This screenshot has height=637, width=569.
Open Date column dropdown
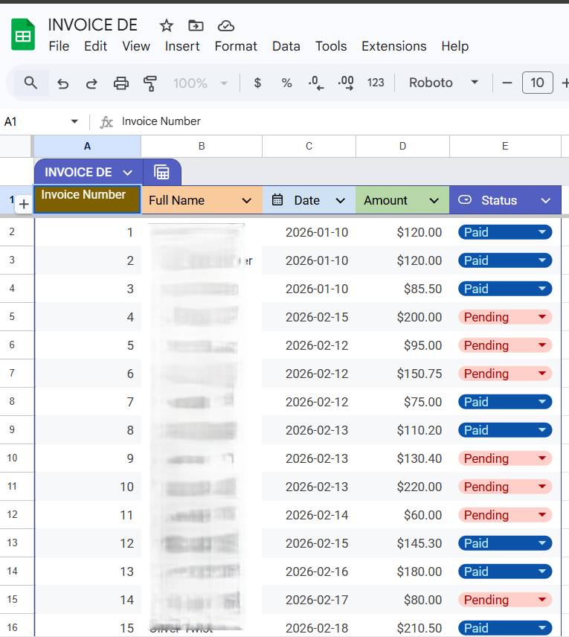(341, 201)
